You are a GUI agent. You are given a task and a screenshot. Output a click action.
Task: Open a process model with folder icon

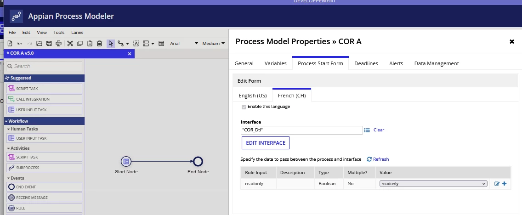tap(39, 44)
